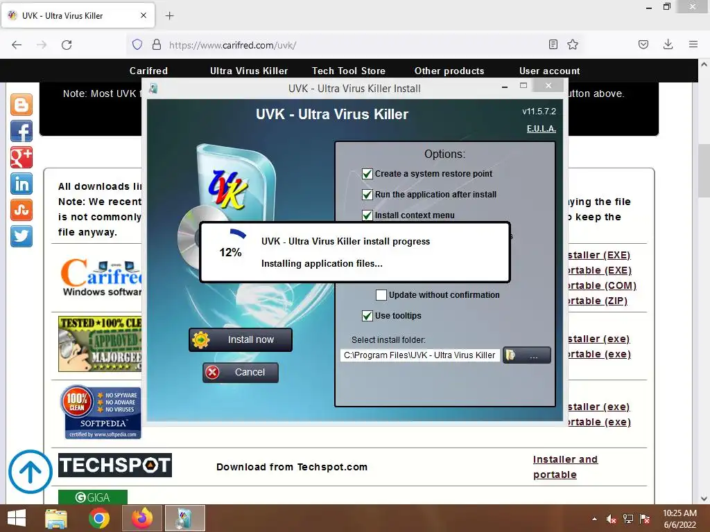Screen dimensions: 710x532
Task: Click the install folder path field
Action: pyautogui.click(x=419, y=355)
